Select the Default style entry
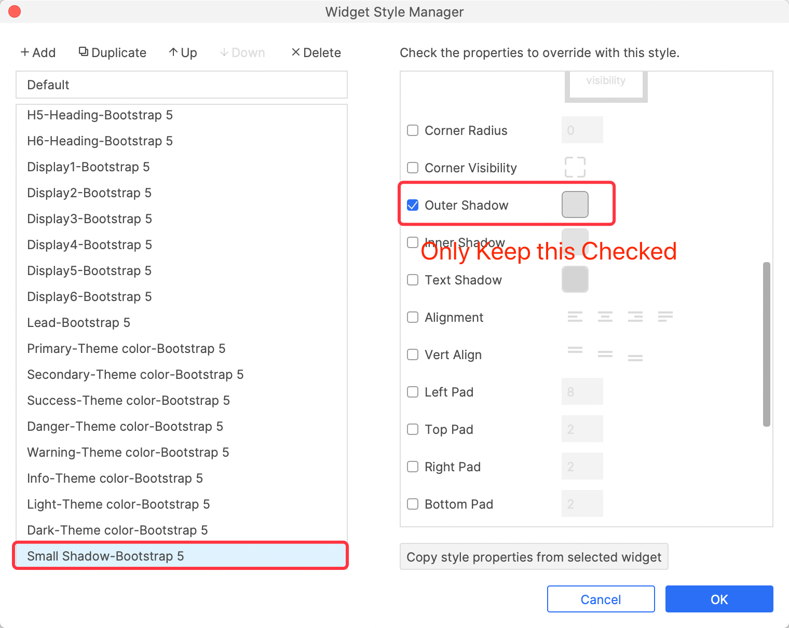 pyautogui.click(x=182, y=85)
